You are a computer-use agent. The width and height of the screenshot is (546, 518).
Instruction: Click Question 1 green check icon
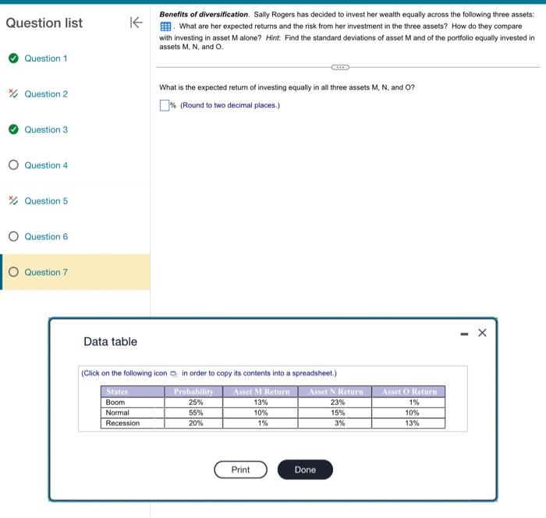pos(13,59)
